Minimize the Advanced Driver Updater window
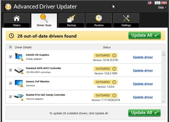 [157, 3]
